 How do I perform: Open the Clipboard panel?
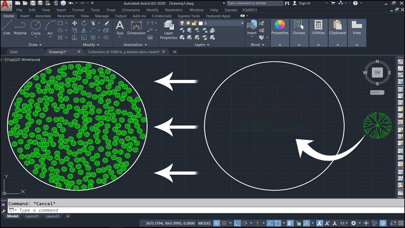click(338, 28)
